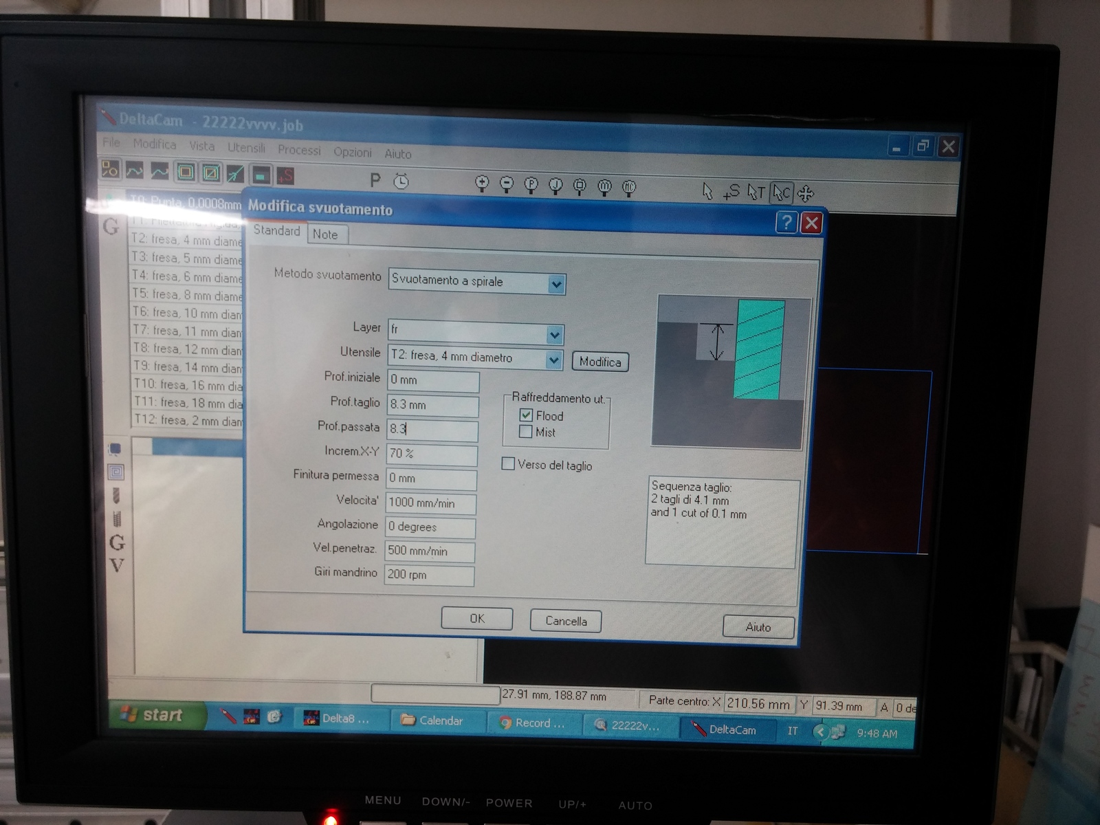Click the Prof.passata input field
This screenshot has width=1100, height=825.
tap(432, 430)
